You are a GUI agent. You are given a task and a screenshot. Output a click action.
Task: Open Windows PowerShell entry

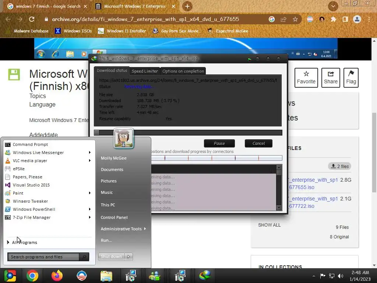(x=34, y=209)
